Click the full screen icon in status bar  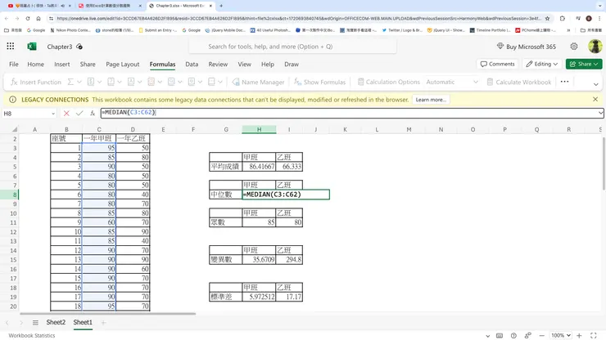594,335
